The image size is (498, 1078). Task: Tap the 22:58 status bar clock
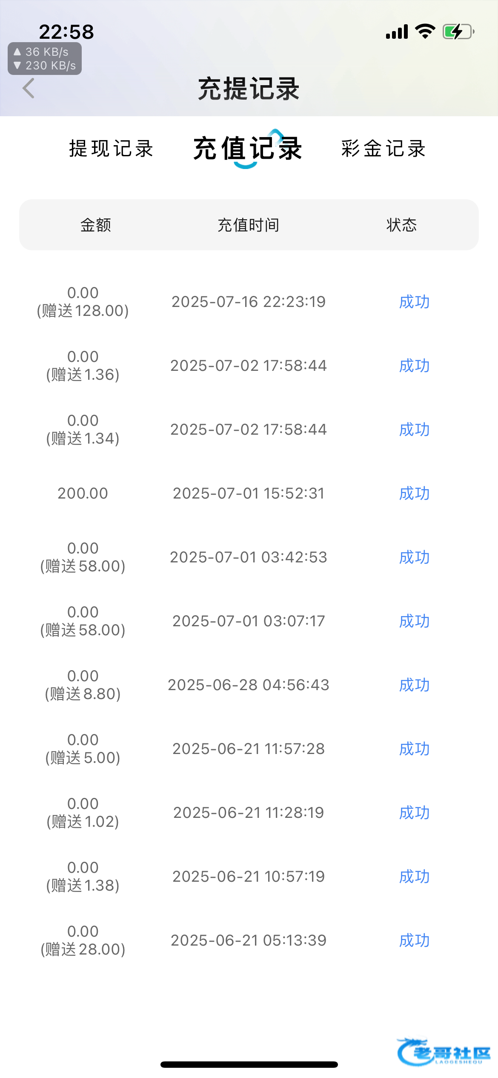pos(66,32)
